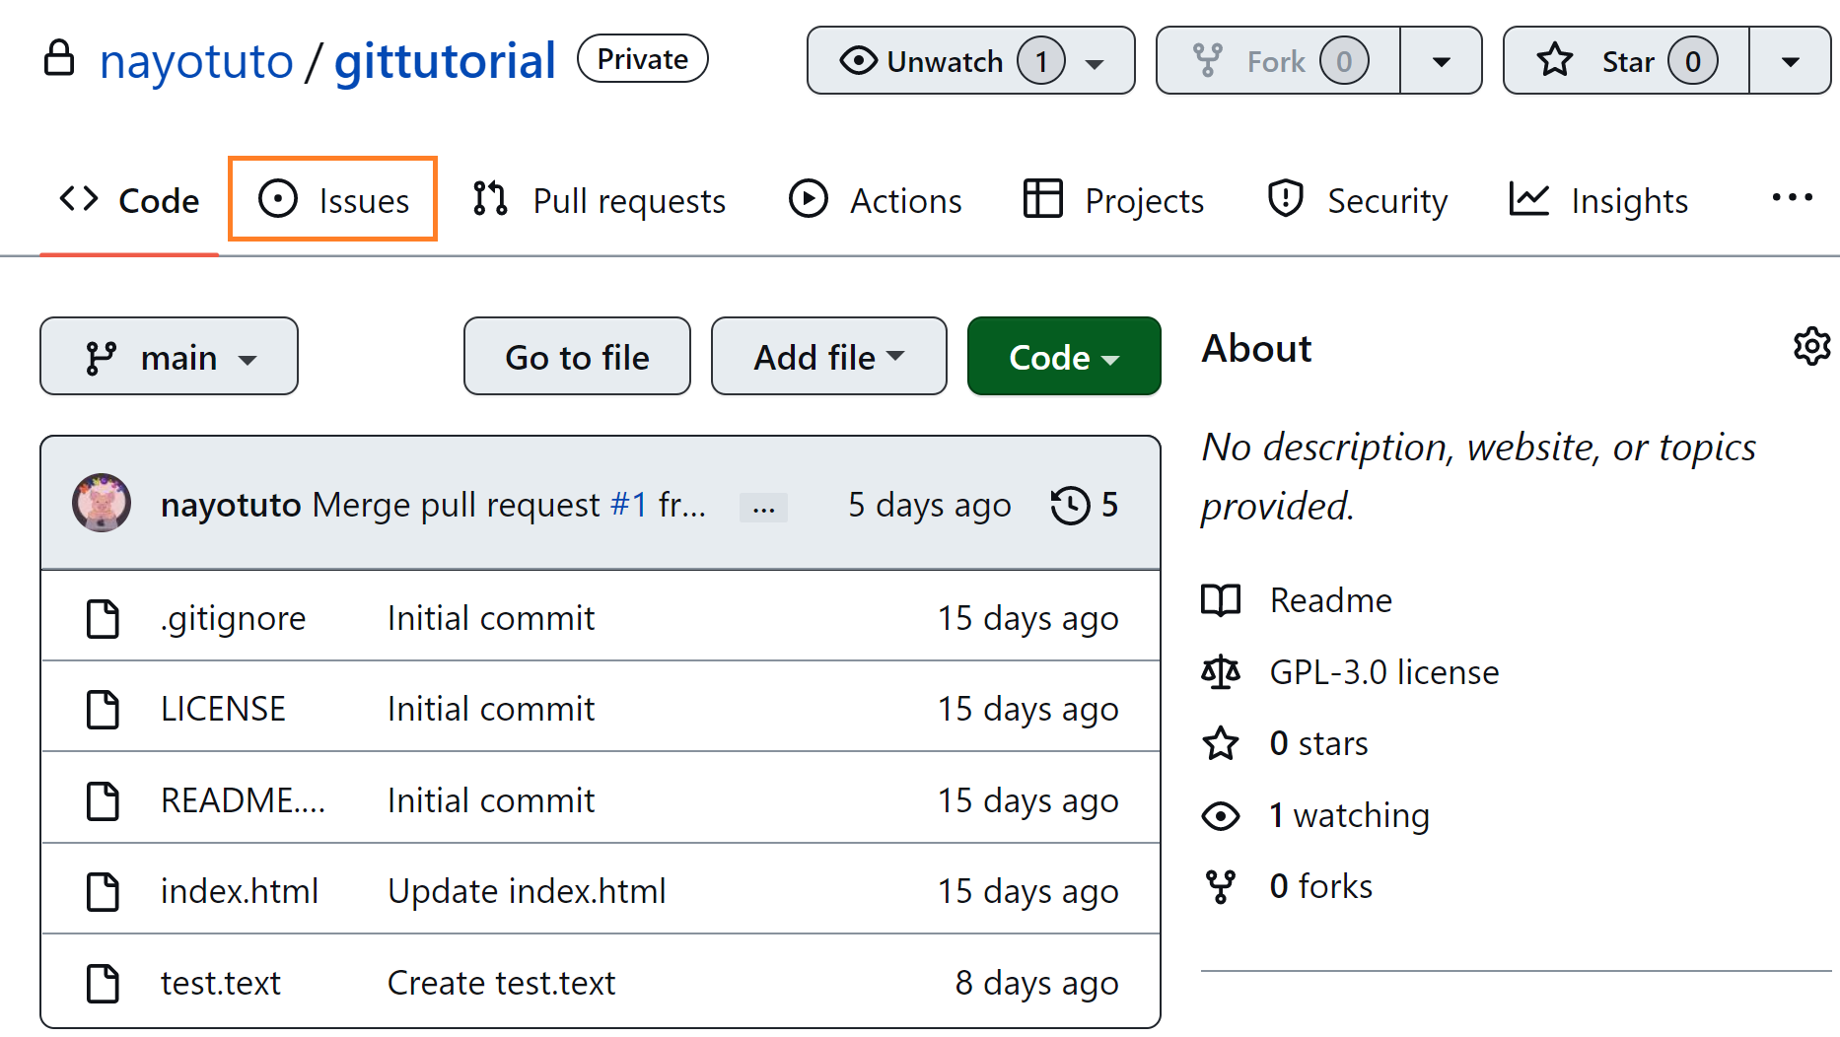Open the index.html file
The height and width of the screenshot is (1037, 1840).
[240, 891]
